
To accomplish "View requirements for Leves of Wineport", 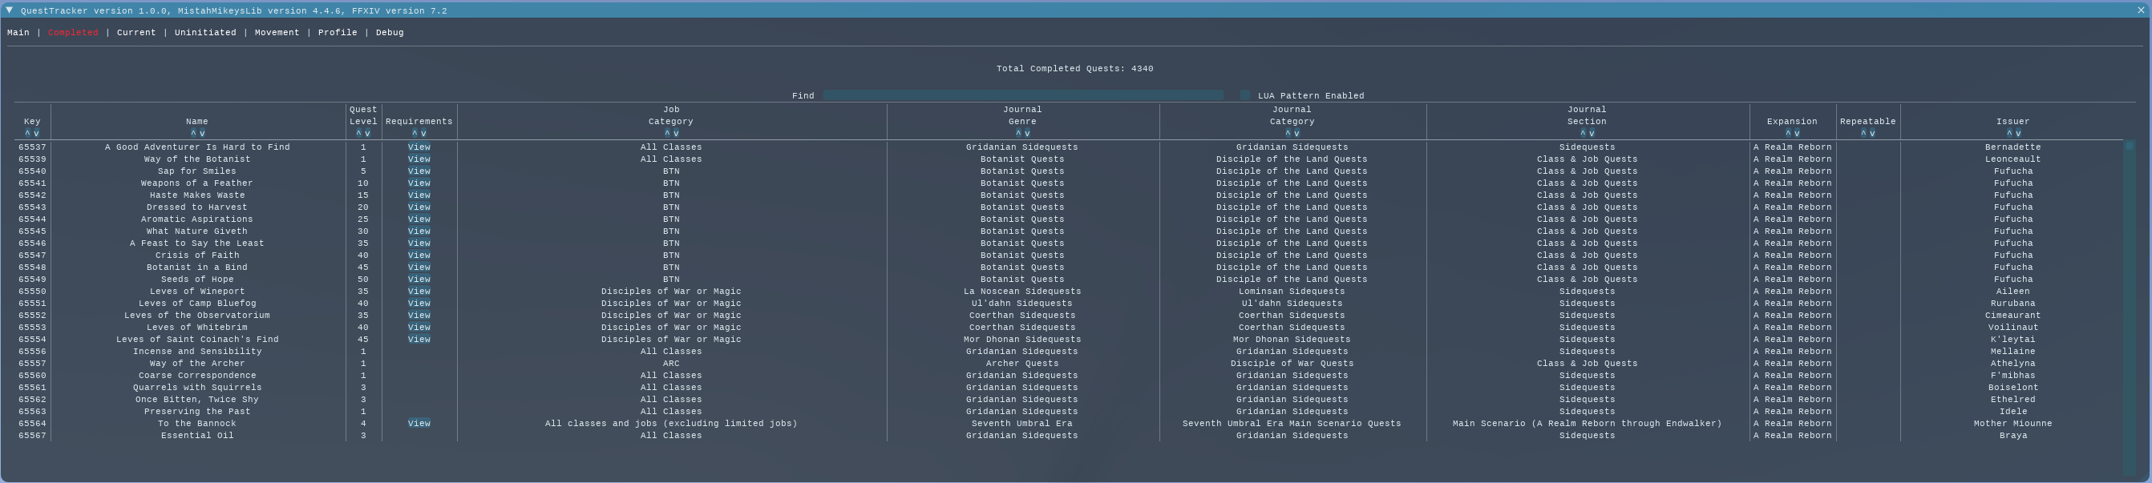I will point(419,292).
